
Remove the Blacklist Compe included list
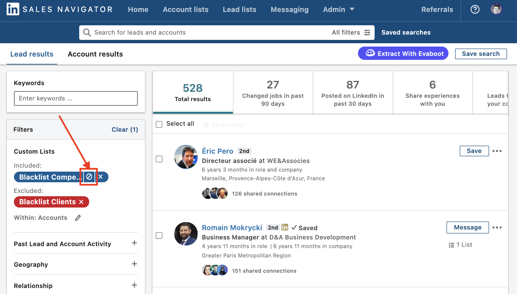click(100, 177)
